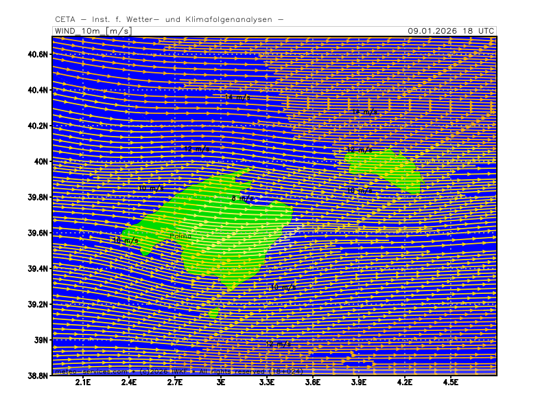Click the 4.5E longitude tick label
The height and width of the screenshot is (412, 549).
[450, 382]
